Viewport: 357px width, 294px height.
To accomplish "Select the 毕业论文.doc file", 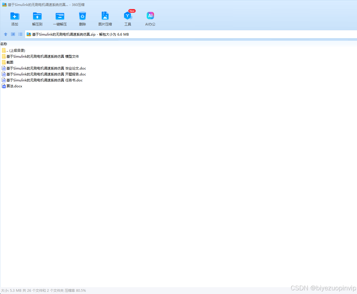I will (44, 68).
